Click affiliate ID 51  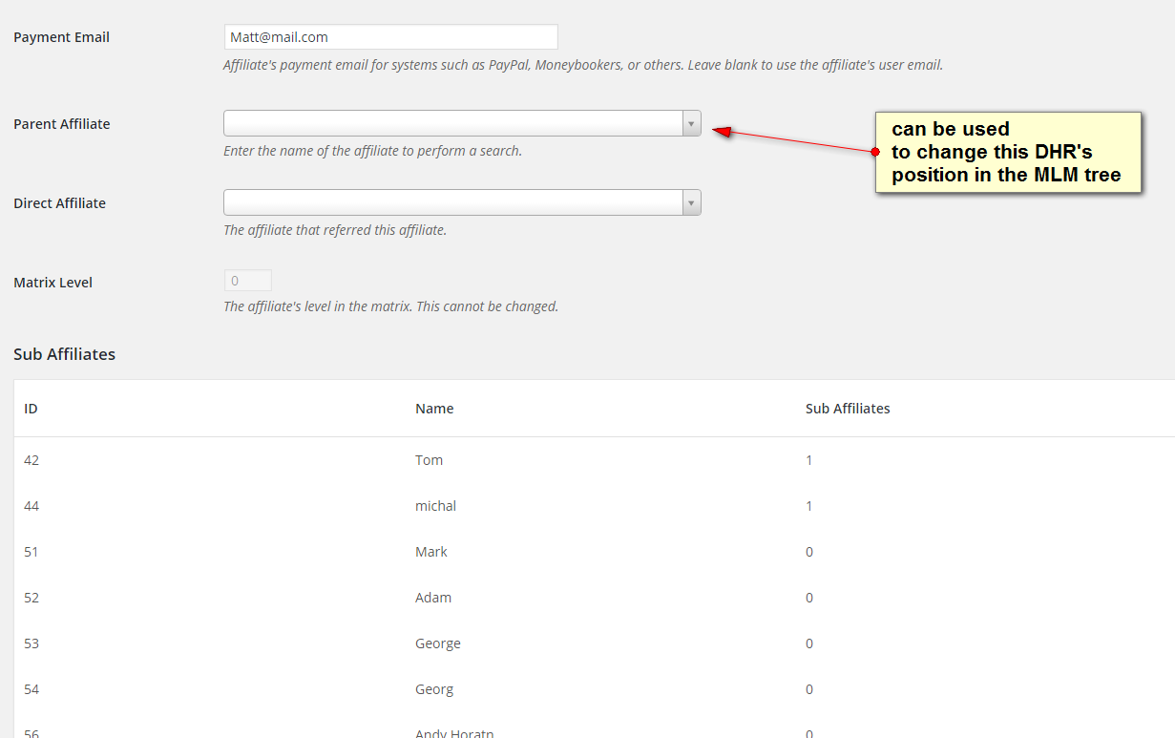coord(31,552)
